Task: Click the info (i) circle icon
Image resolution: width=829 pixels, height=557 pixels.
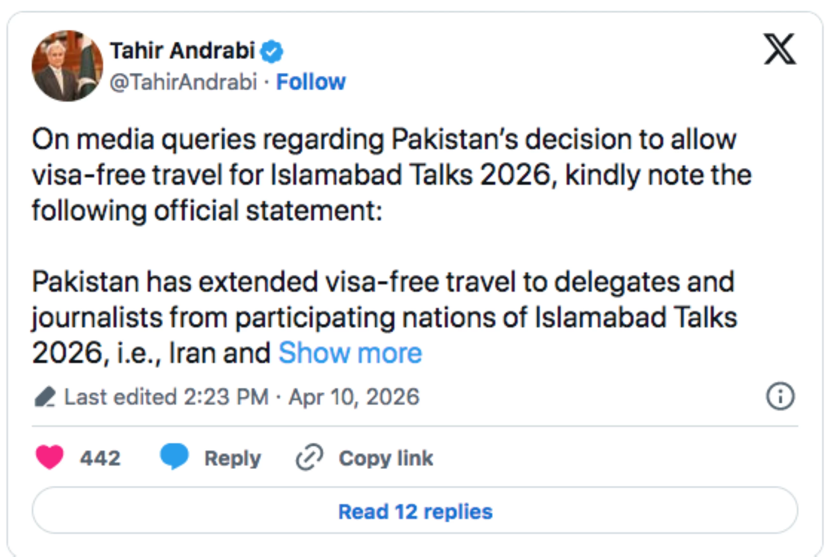Action: click(x=781, y=395)
